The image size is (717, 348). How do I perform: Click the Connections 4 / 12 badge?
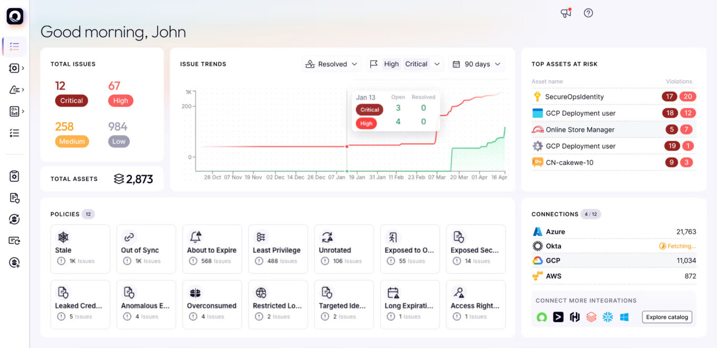coord(590,214)
